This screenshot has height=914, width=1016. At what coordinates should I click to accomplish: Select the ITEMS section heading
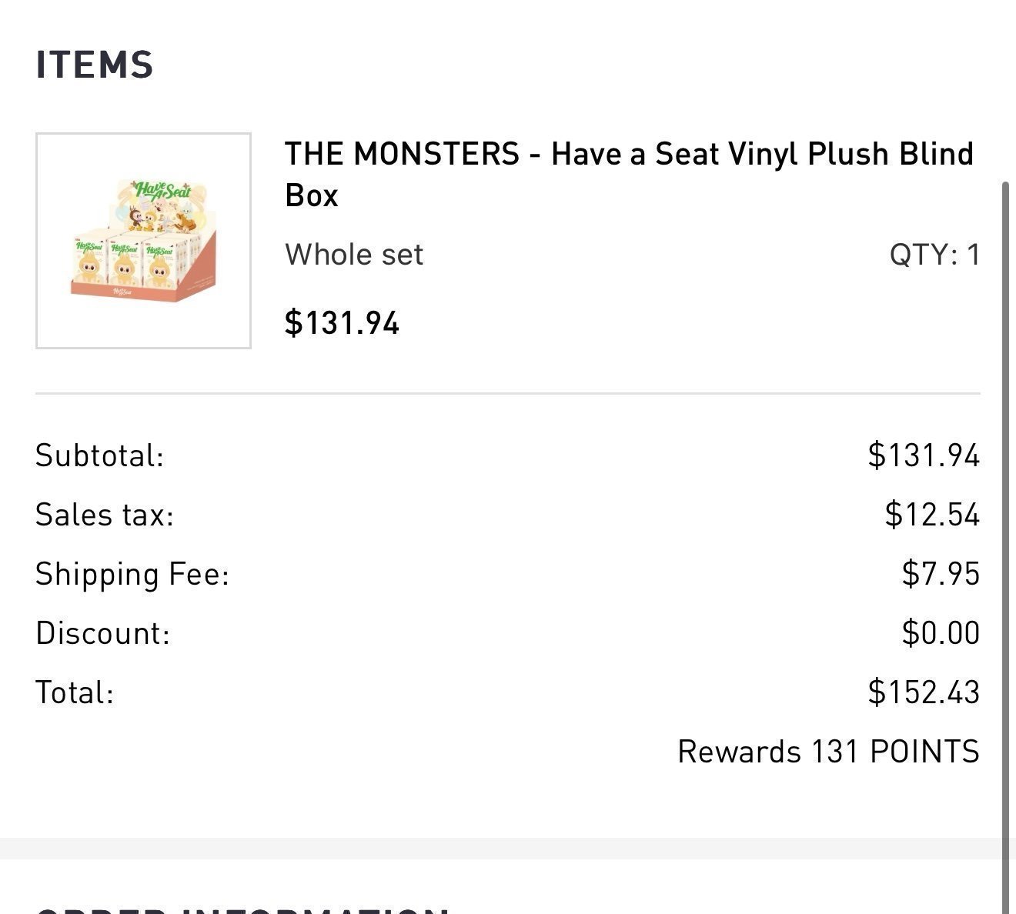pyautogui.click(x=95, y=65)
